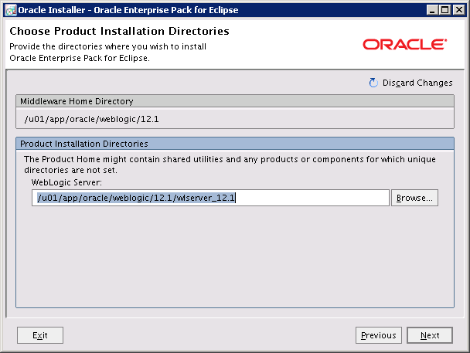
Task: Go back with the Previous button
Action: tap(379, 335)
